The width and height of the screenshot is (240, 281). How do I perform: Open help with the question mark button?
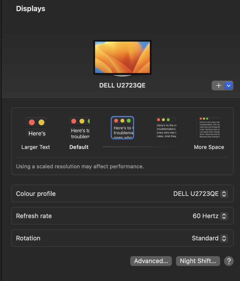[x=229, y=261]
